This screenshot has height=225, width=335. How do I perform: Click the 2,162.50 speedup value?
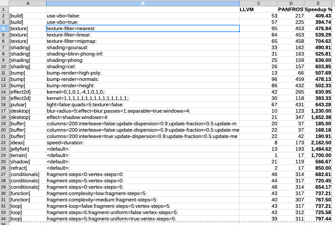318,143
